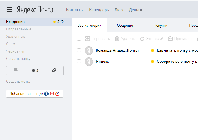Open the Удалённые folder
The width and height of the screenshot is (198, 140).
click(16, 37)
